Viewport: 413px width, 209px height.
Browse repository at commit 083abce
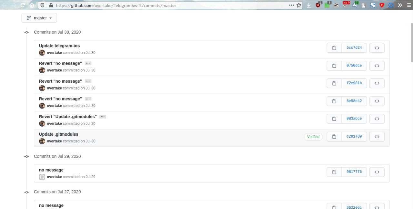point(377,119)
